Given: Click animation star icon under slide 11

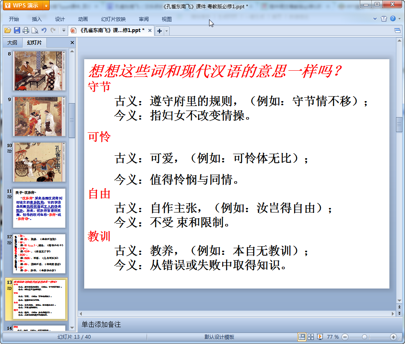Looking at the screenshot, I should pos(9,197).
